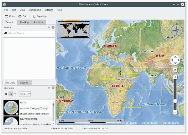This screenshot has width=188, height=135.
Task: Switch to the Routing tab
Action: [x=24, y=22]
